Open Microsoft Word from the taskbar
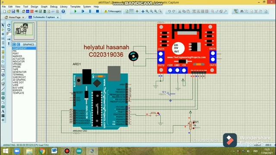Image resolution: width=276 pixels, height=155 pixels. [54, 151]
